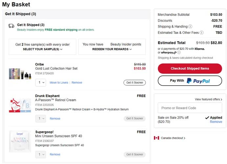Viewport: 227px width, 164px height.
Task: Open View featured offers link
Action: click(208, 99)
